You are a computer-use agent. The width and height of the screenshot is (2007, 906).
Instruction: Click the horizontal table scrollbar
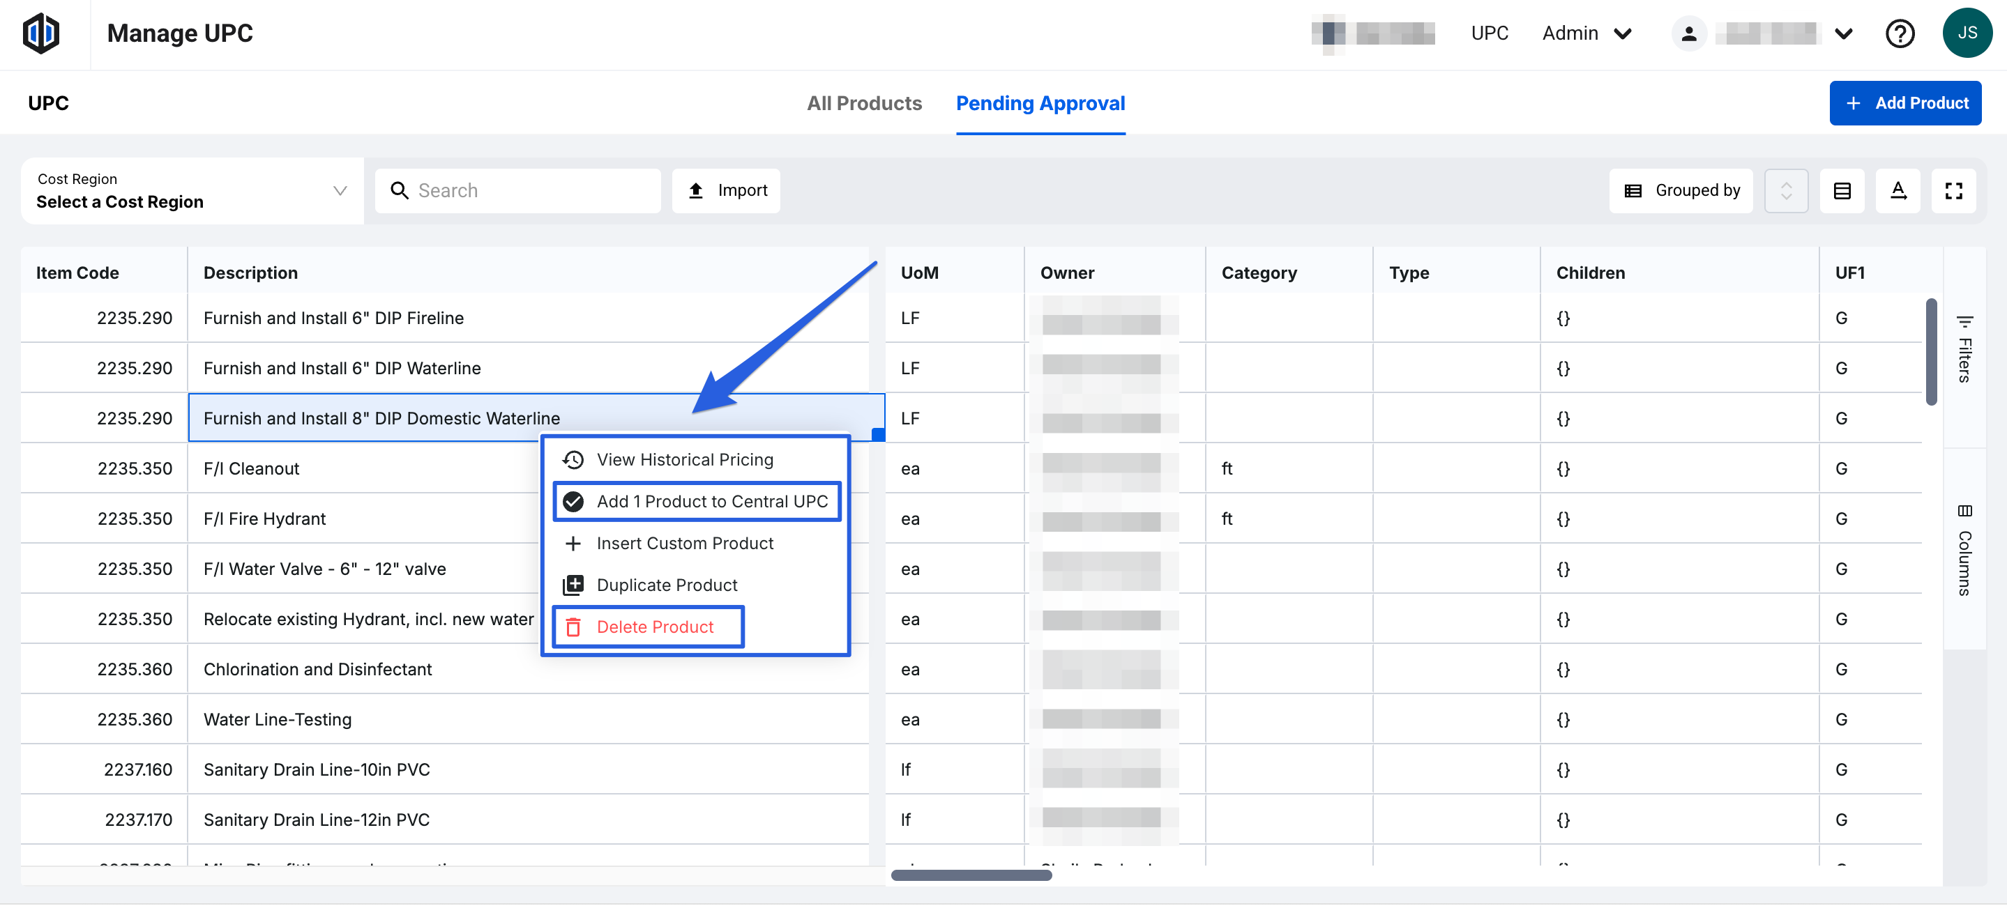[x=971, y=875]
